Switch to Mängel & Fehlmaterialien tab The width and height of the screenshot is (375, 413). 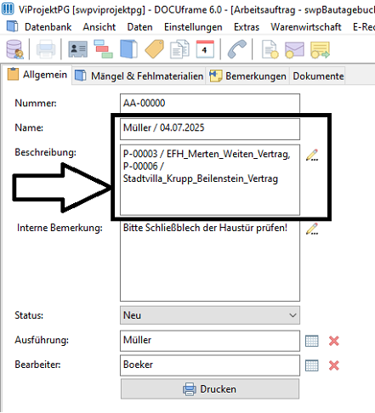[139, 76]
